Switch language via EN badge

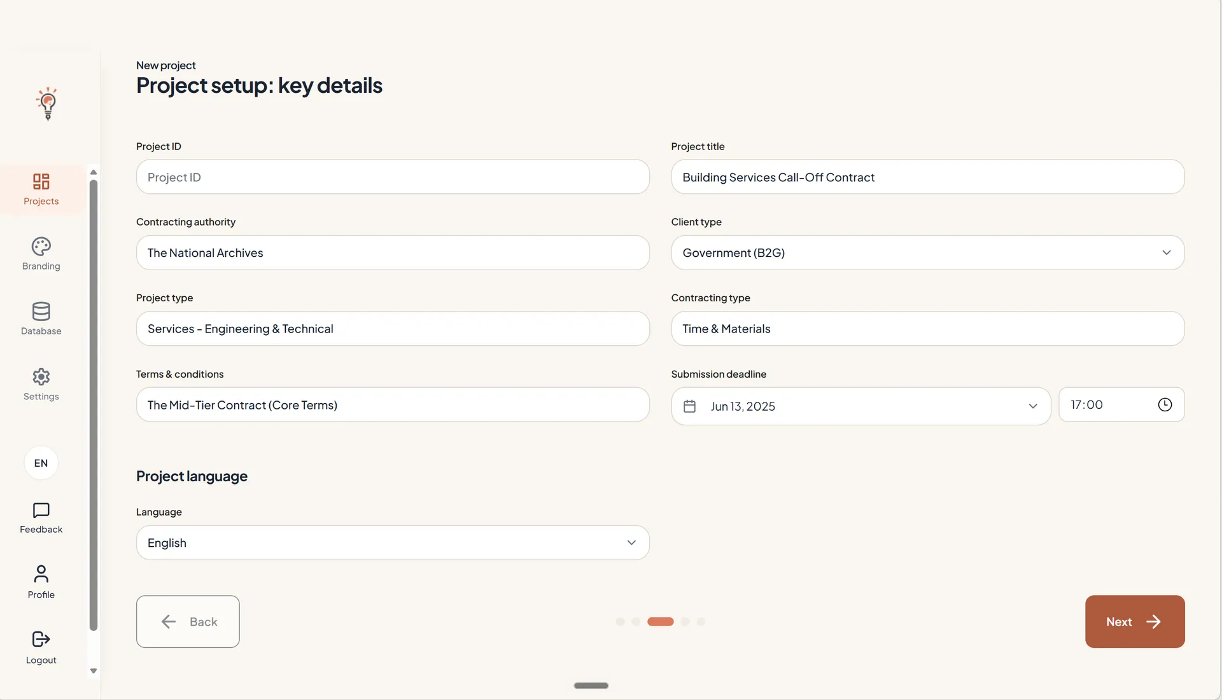[41, 463]
